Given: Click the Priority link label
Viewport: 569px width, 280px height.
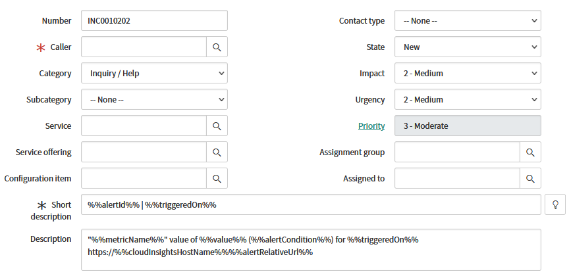Looking at the screenshot, I should pyautogui.click(x=371, y=126).
